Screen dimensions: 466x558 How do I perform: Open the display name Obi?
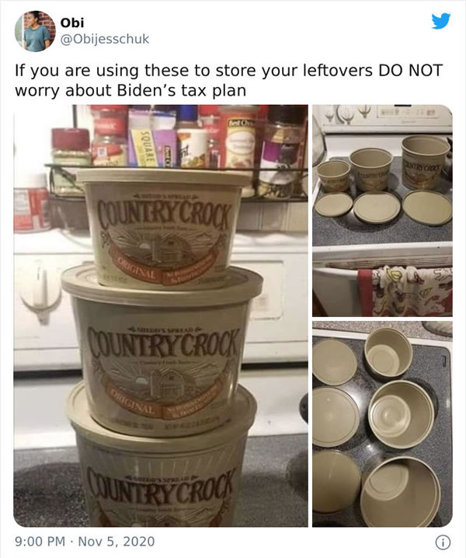click(x=72, y=23)
